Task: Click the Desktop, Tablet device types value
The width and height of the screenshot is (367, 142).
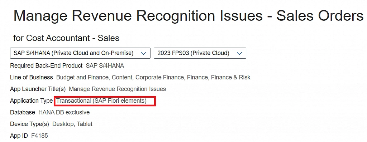Action: tap(72, 124)
